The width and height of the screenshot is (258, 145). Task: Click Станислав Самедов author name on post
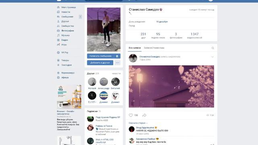click(150, 57)
